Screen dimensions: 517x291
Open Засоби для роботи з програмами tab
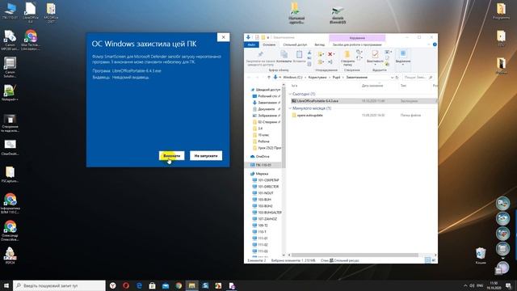pyautogui.click(x=357, y=44)
